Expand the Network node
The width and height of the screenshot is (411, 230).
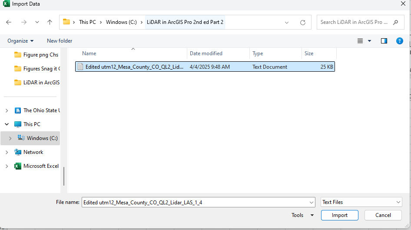tap(7, 152)
